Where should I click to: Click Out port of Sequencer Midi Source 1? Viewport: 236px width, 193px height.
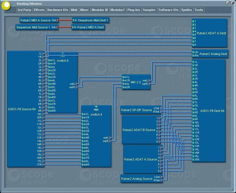pyautogui.click(x=57, y=27)
